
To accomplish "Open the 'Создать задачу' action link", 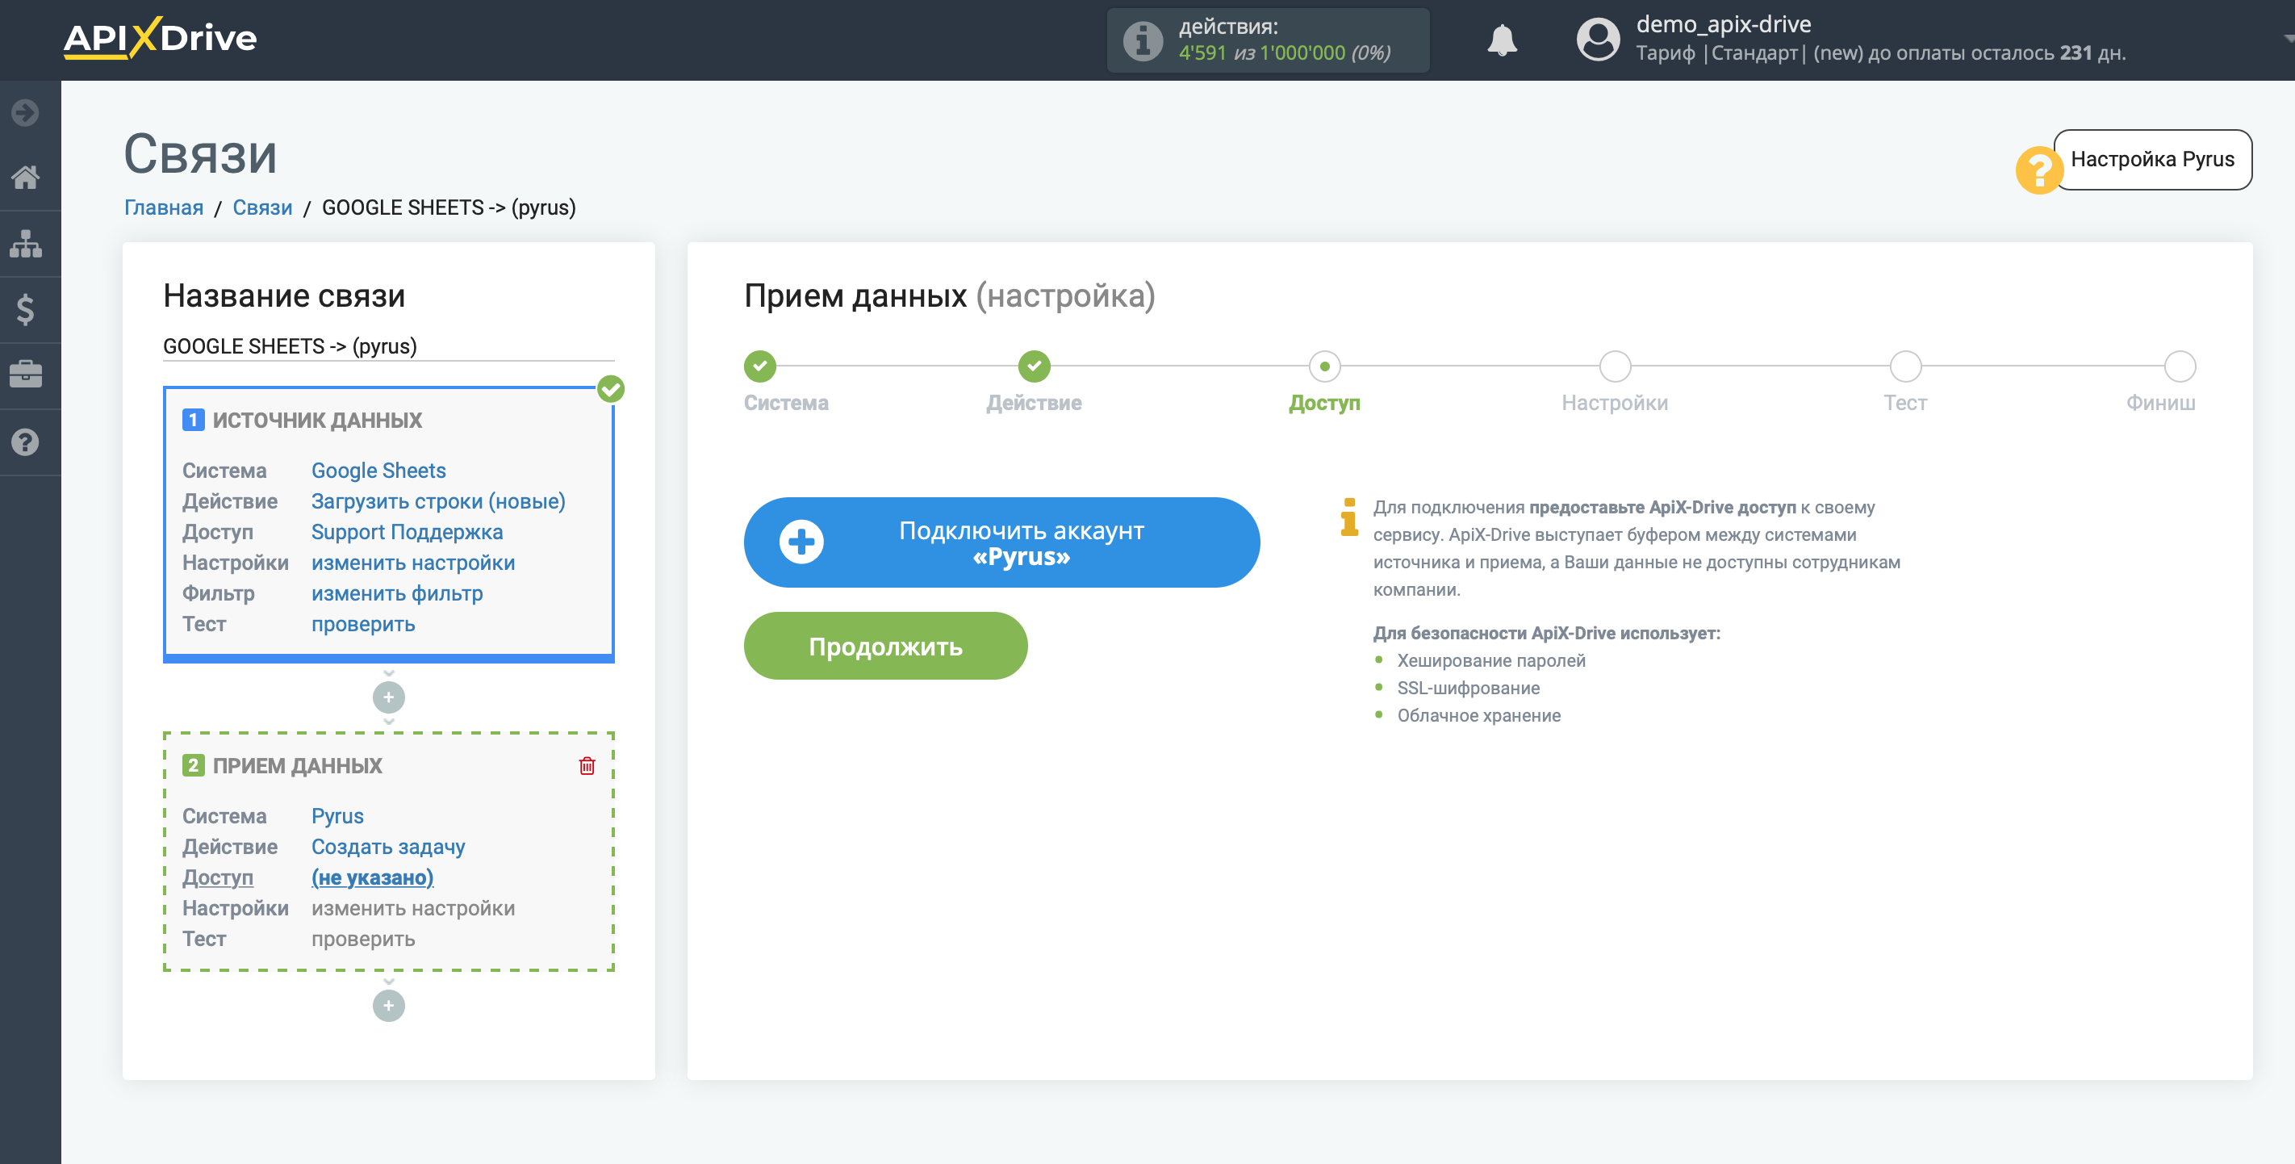I will 387,847.
